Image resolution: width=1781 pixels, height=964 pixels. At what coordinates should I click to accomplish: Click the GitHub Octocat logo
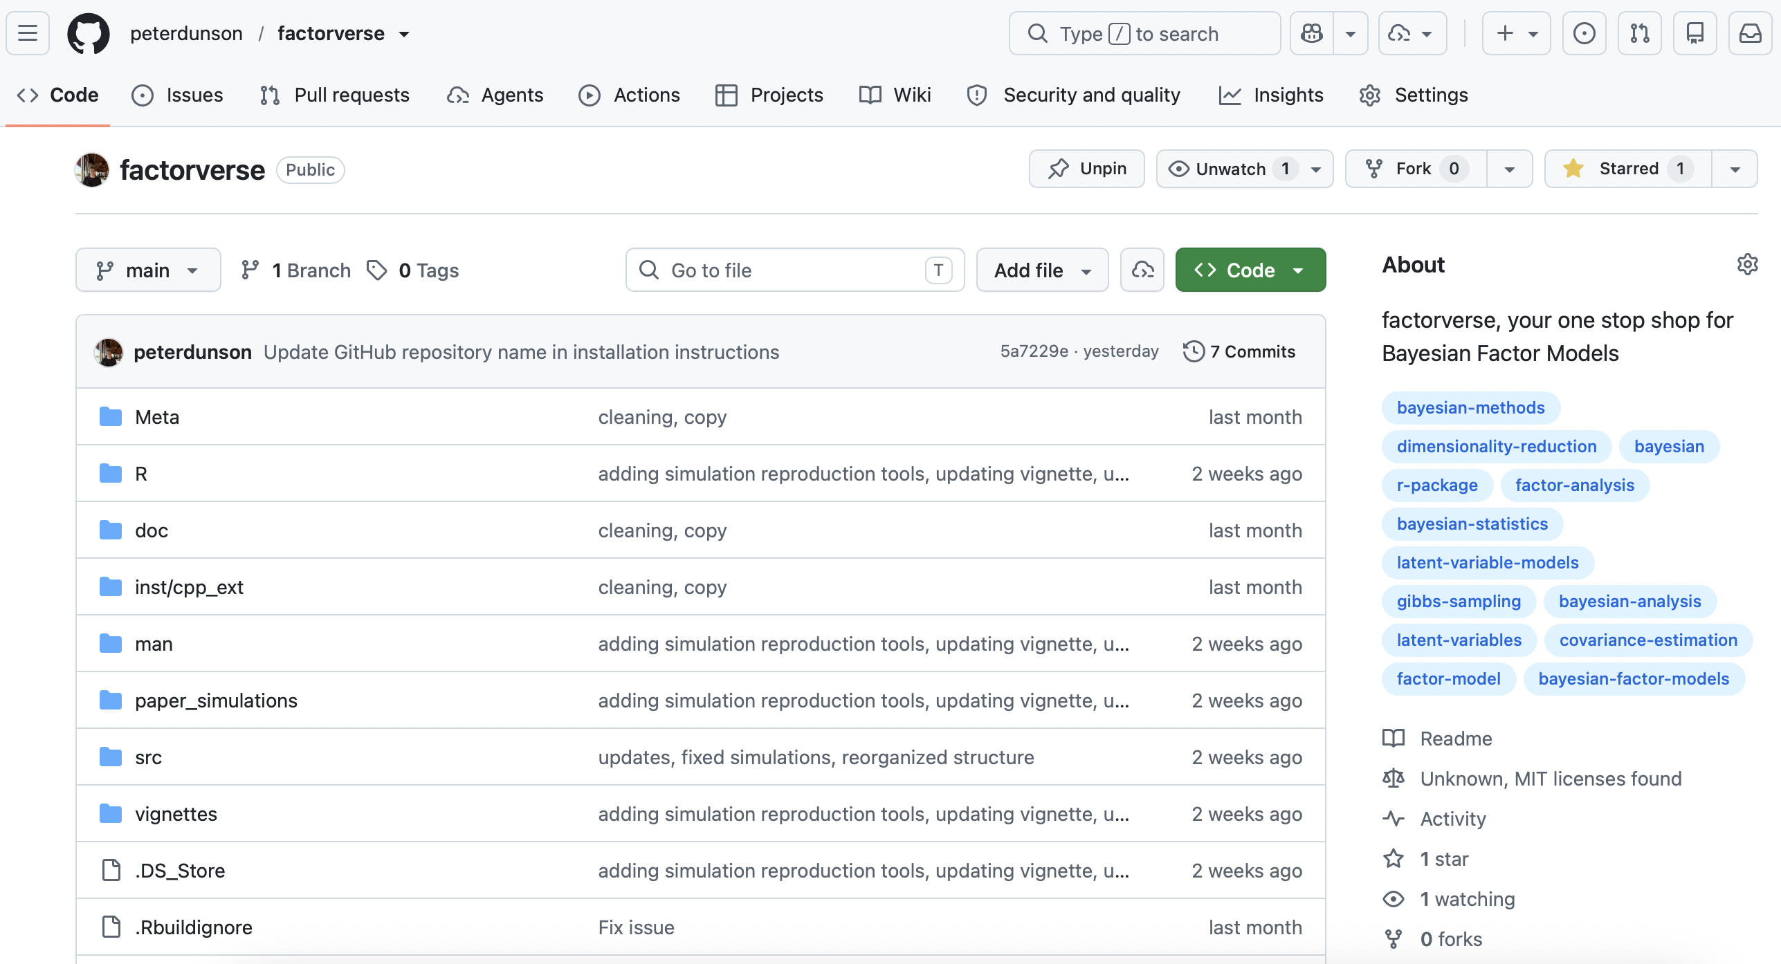88,33
